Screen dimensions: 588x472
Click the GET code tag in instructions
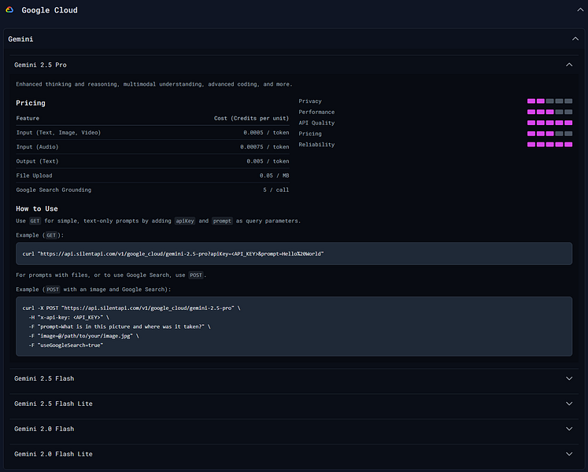coord(35,221)
